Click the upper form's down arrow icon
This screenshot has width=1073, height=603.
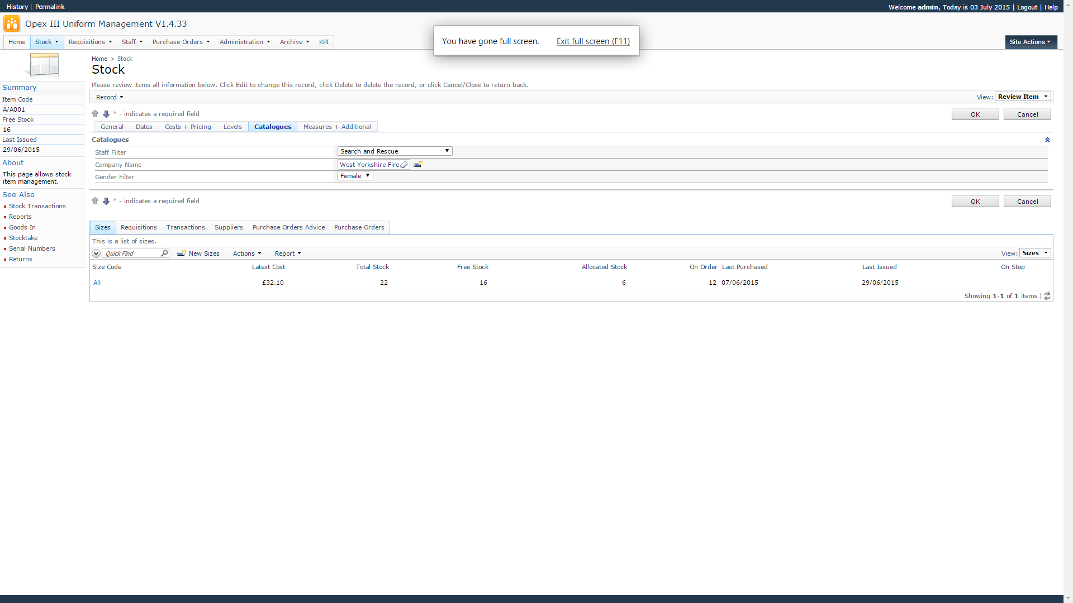106,114
